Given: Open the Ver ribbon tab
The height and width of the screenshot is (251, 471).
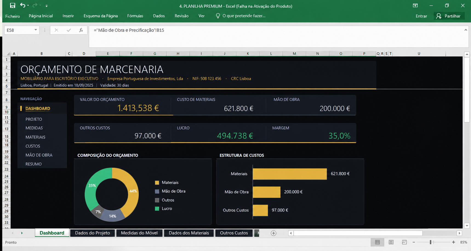Looking at the screenshot, I should pos(201,16).
